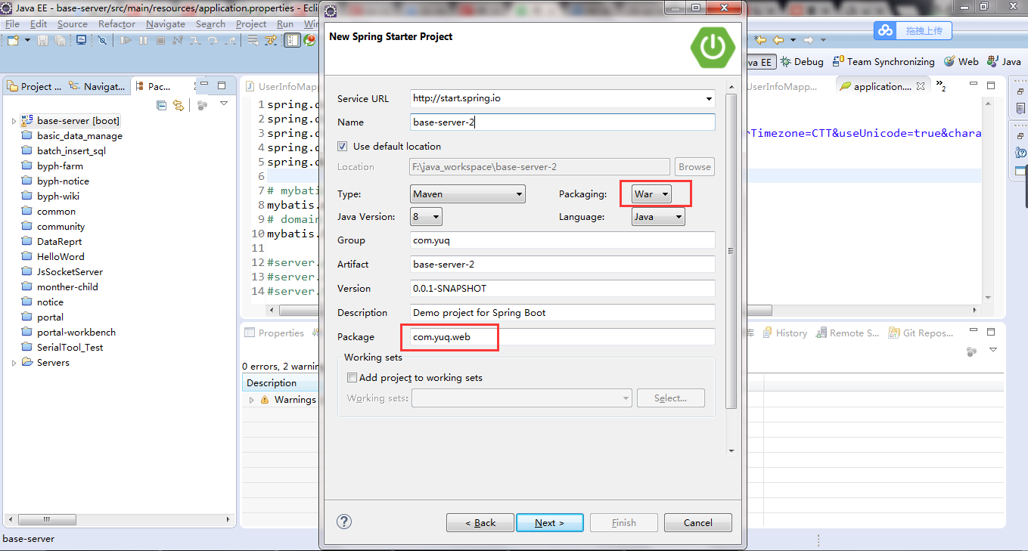1028x551 pixels.
Task: Toggle the show line numbers toolbar button
Action: pyautogui.click(x=292, y=40)
